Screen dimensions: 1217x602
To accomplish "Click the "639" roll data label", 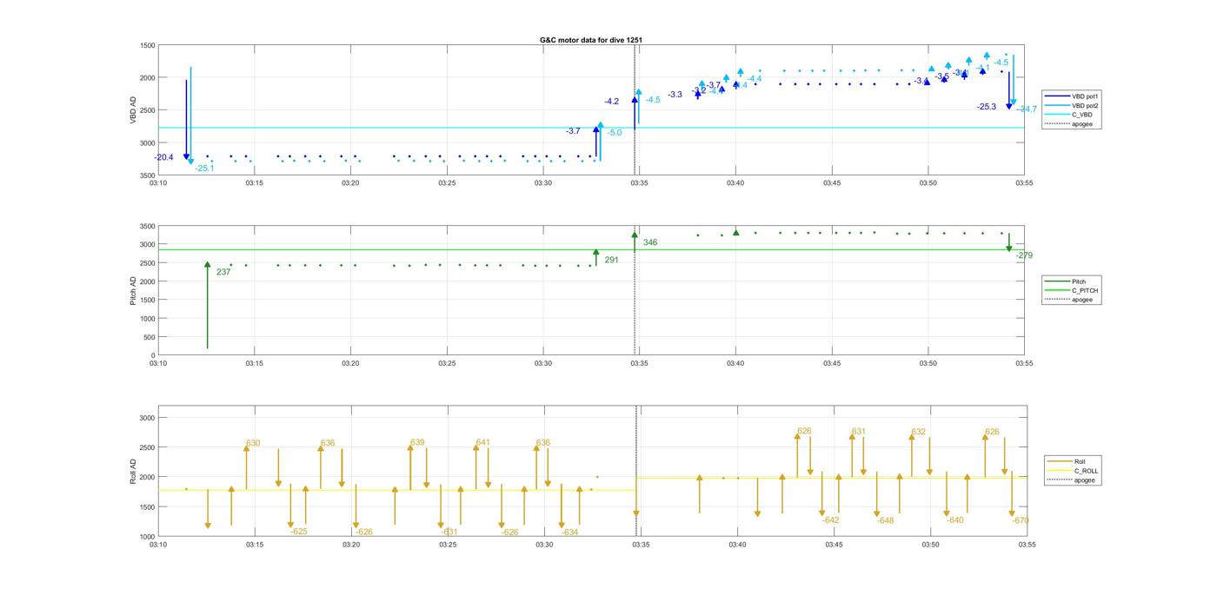I will pos(417,442).
